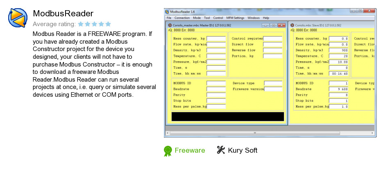This screenshot has height=169, width=385.
Task: Click Flow rate field in master window
Action: click(216, 44)
